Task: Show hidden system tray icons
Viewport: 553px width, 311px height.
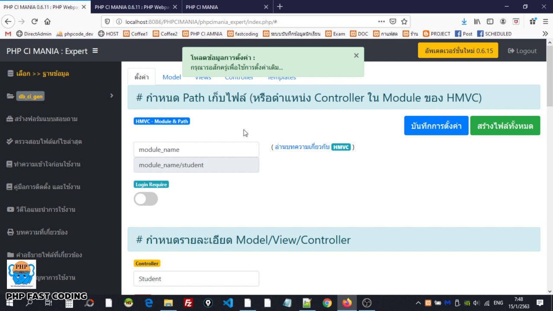Action: (418, 303)
